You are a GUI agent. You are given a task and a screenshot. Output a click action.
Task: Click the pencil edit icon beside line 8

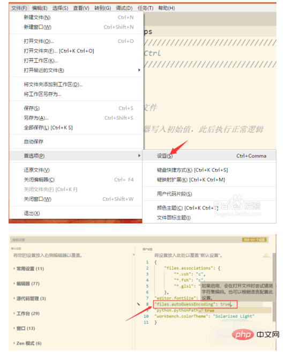(138, 304)
